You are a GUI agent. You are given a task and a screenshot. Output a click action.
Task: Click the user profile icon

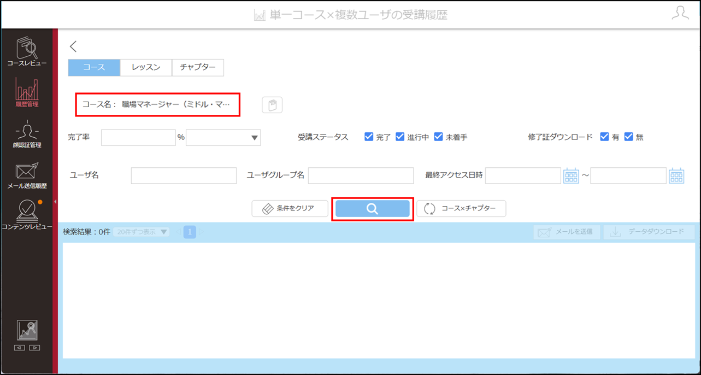[680, 13]
